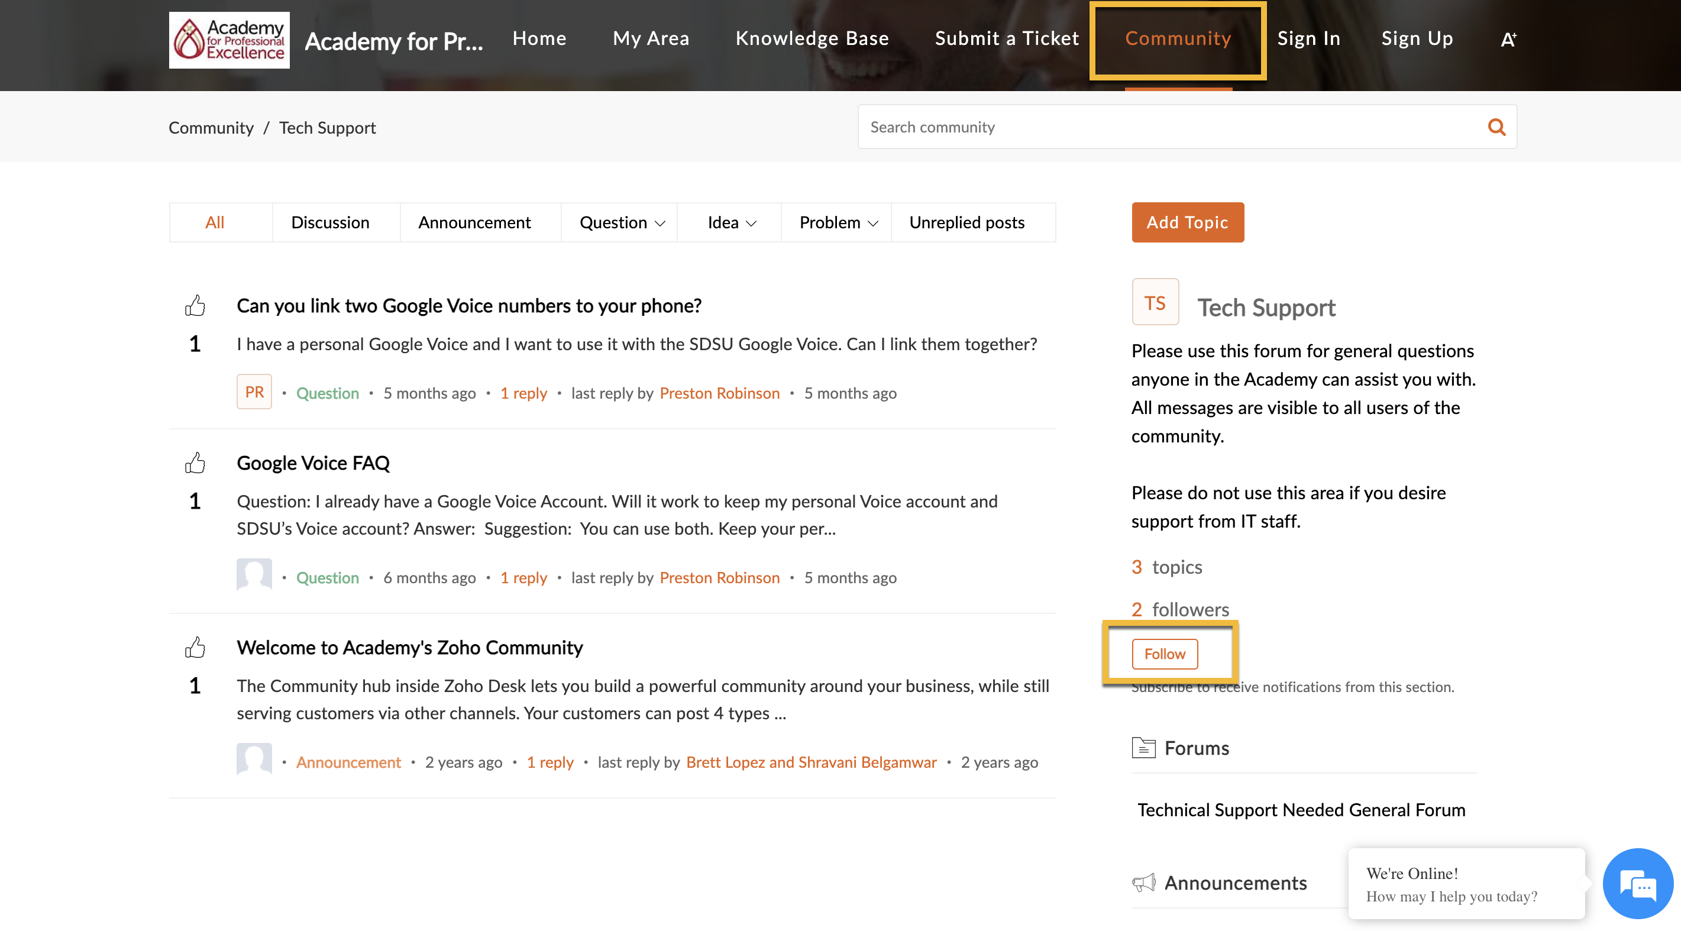Toggle Follow for the Tech Support section

tap(1165, 654)
